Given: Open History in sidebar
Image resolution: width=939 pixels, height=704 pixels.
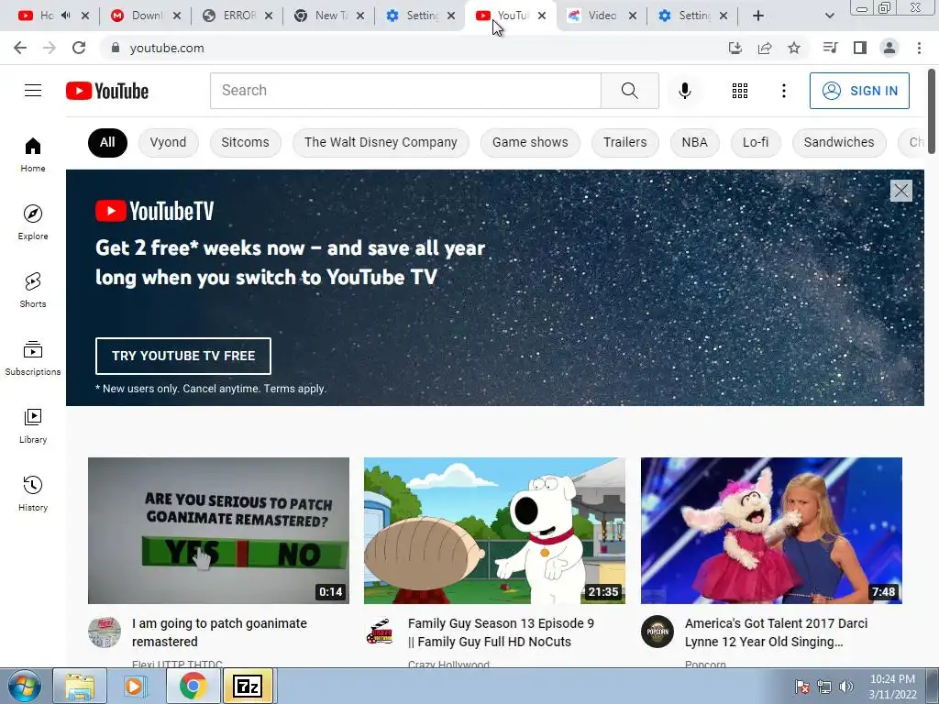Looking at the screenshot, I should pyautogui.click(x=33, y=493).
